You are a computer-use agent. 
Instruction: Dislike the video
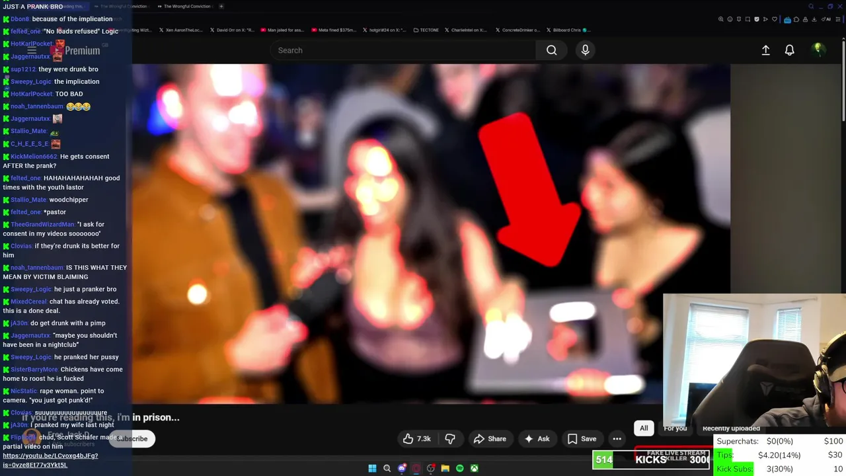450,439
